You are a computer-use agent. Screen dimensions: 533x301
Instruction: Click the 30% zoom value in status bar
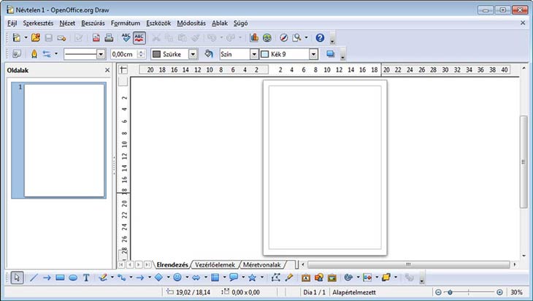[516, 292]
